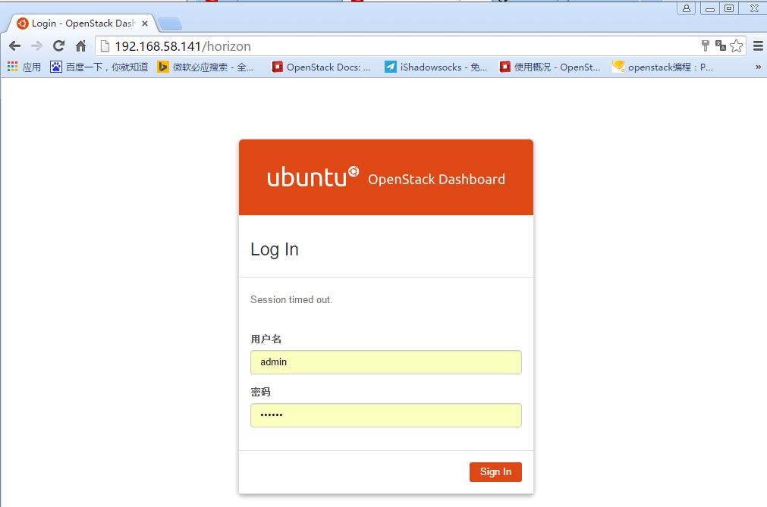The height and width of the screenshot is (507, 767).
Task: Open the iShadowsocks bookmark
Action: (435, 67)
